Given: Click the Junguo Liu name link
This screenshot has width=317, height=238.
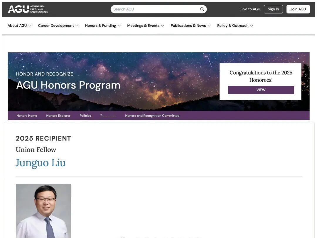Looking at the screenshot, I should 41,163.
